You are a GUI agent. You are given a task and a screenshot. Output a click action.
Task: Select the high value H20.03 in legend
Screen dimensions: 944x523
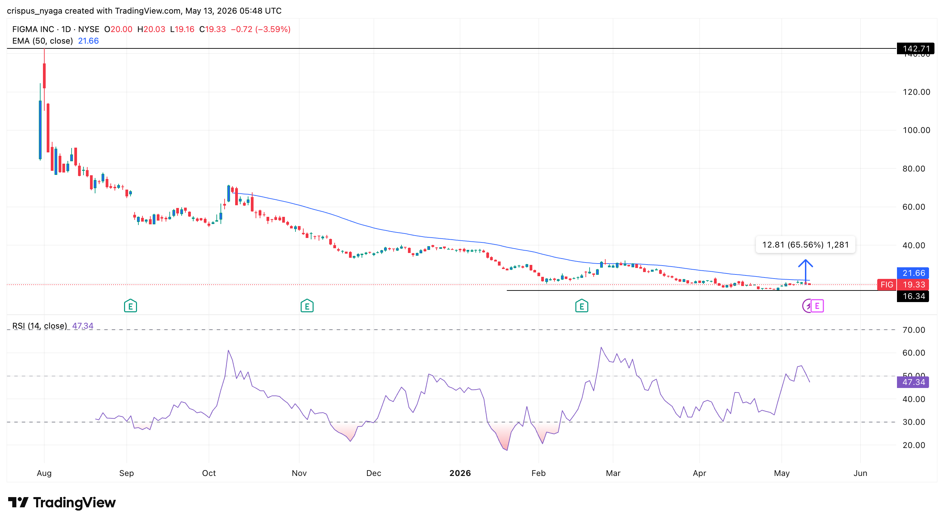pos(151,29)
